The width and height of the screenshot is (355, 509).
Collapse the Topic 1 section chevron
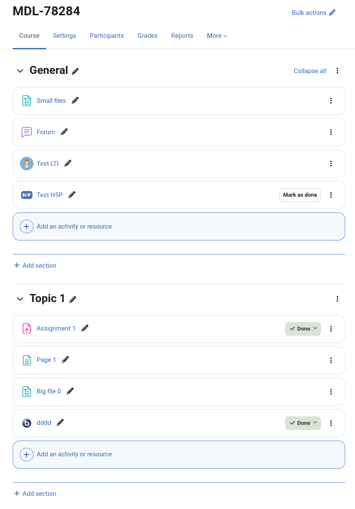coord(20,299)
